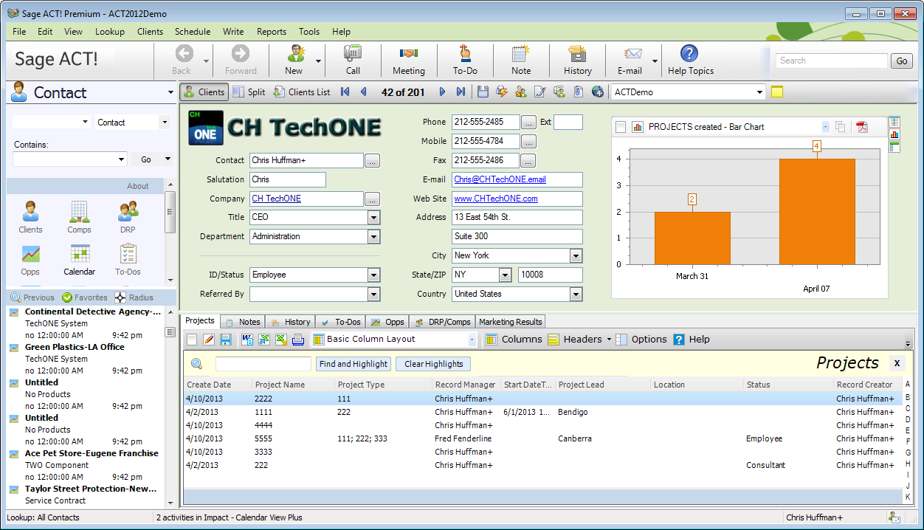
Task: Print the Projects list
Action: point(298,340)
